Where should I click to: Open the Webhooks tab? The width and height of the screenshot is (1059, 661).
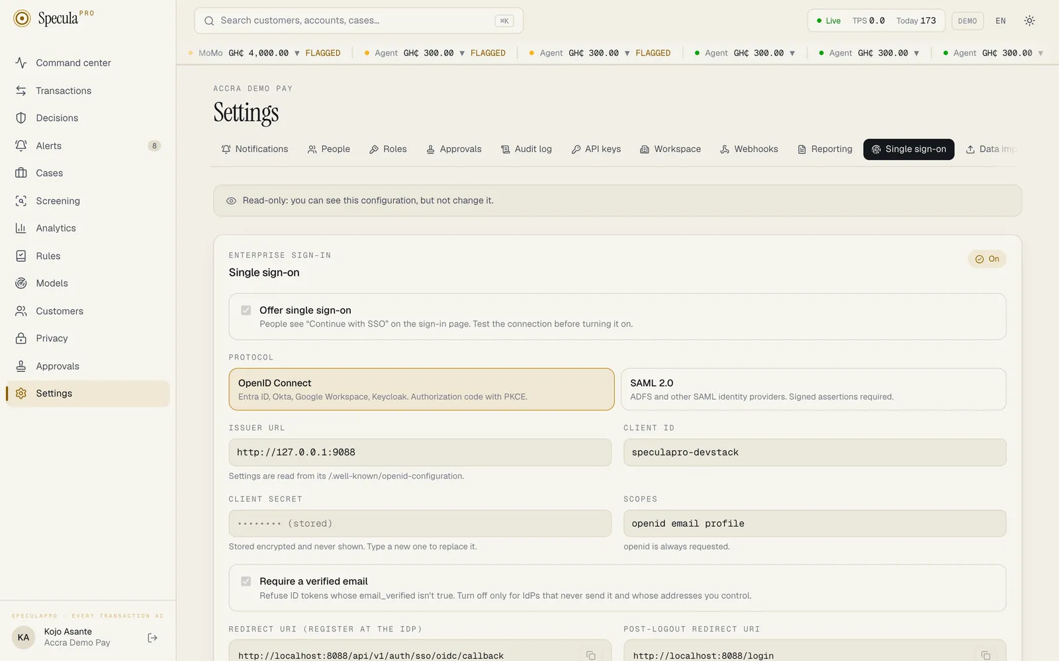[749, 149]
